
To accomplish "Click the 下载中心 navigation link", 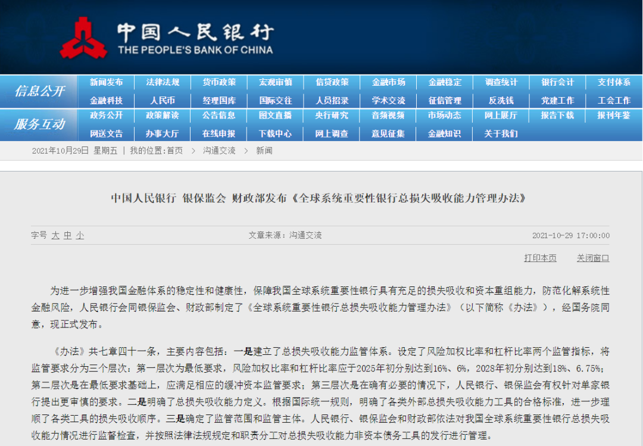I will (x=275, y=134).
